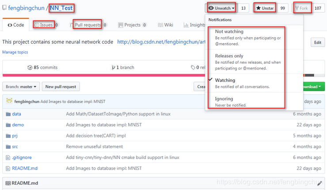Click the Edit description button
Viewport: 327px width, 190px height.
[x=318, y=43]
